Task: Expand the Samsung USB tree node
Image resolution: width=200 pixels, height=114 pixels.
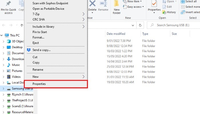Action: [3, 89]
